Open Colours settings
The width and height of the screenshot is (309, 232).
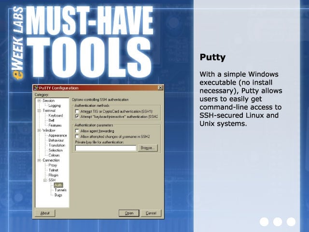click(54, 155)
